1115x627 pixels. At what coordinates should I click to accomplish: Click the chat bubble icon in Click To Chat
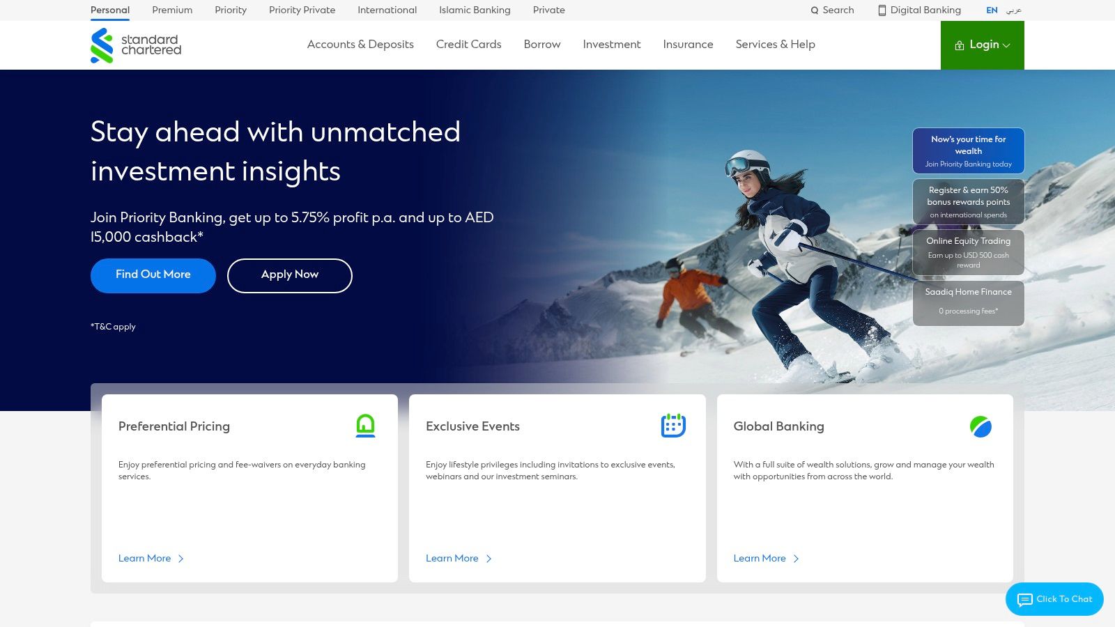tap(1024, 599)
